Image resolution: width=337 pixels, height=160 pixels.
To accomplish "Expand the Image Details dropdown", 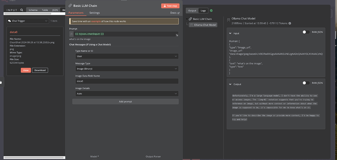I will coord(127,94).
